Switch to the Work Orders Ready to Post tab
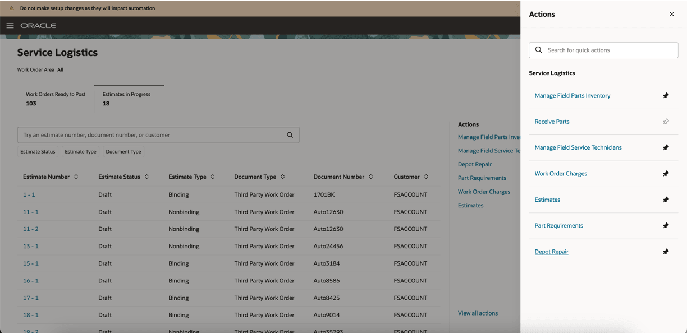The image size is (687, 334). click(56, 99)
